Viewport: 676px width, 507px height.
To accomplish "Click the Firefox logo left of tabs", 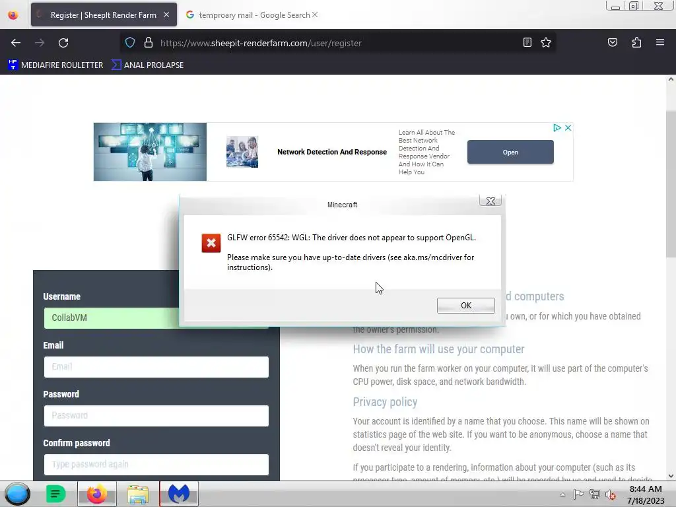I will [x=13, y=15].
